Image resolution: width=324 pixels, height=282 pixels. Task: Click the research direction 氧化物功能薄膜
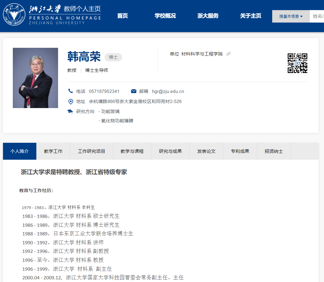tap(117, 121)
